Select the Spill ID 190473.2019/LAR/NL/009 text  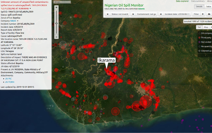click(17, 12)
